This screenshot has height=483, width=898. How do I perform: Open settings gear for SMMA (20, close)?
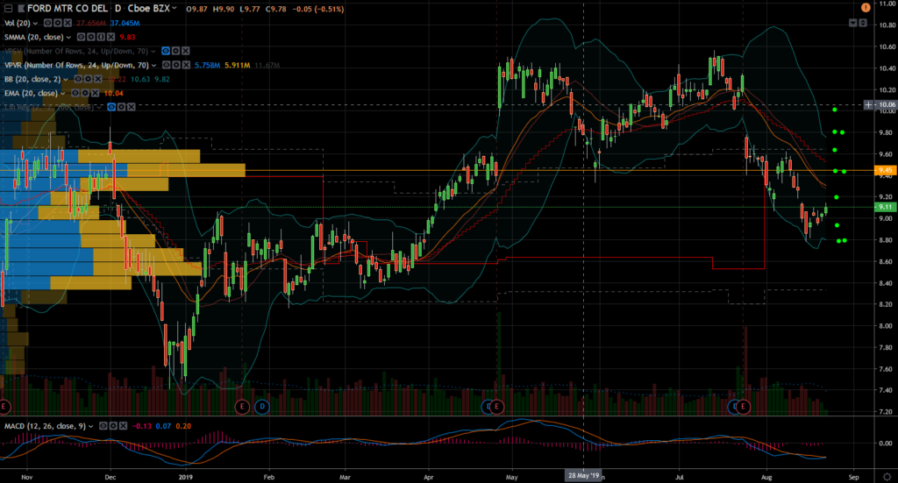[91, 37]
